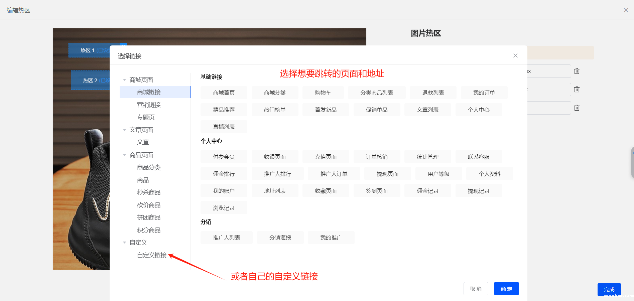Collapse the 商城页面 tree group

point(125,80)
